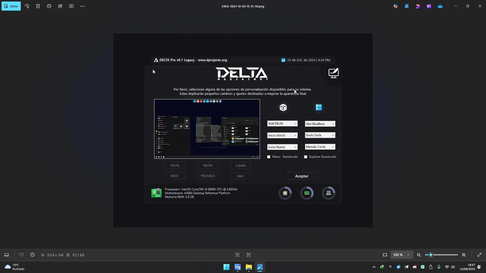The height and width of the screenshot is (273, 486).
Task: Open File Explorer from the taskbar
Action: (249, 267)
